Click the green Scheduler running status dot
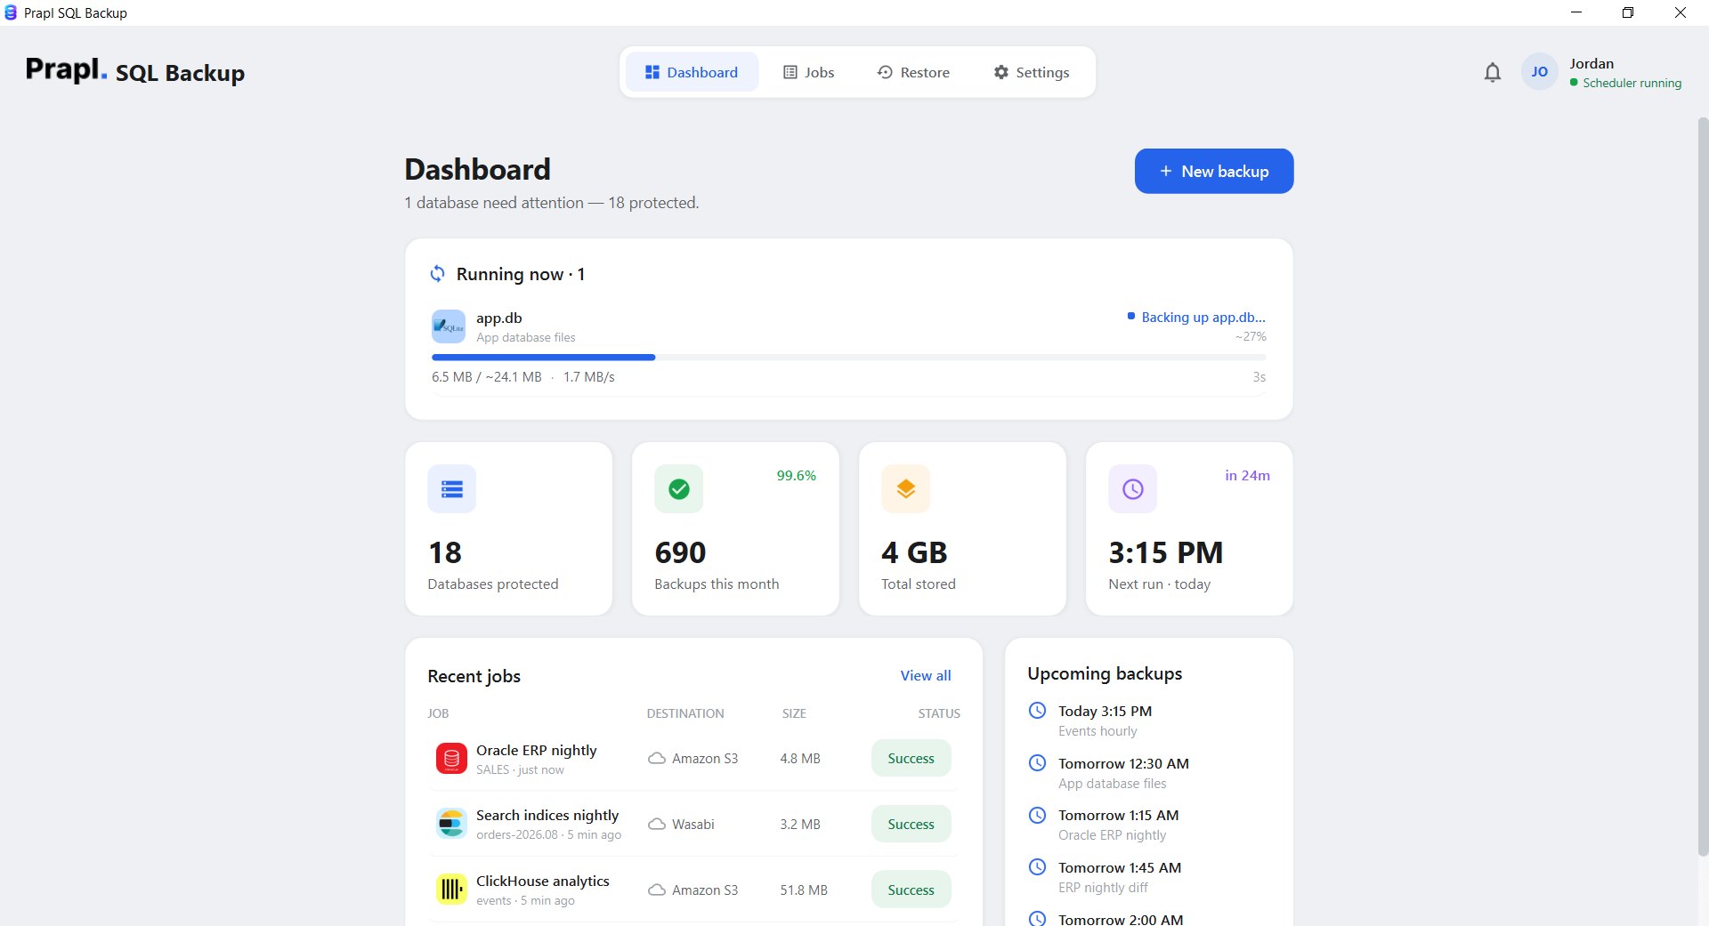Viewport: 1709px width, 926px height. [1574, 83]
